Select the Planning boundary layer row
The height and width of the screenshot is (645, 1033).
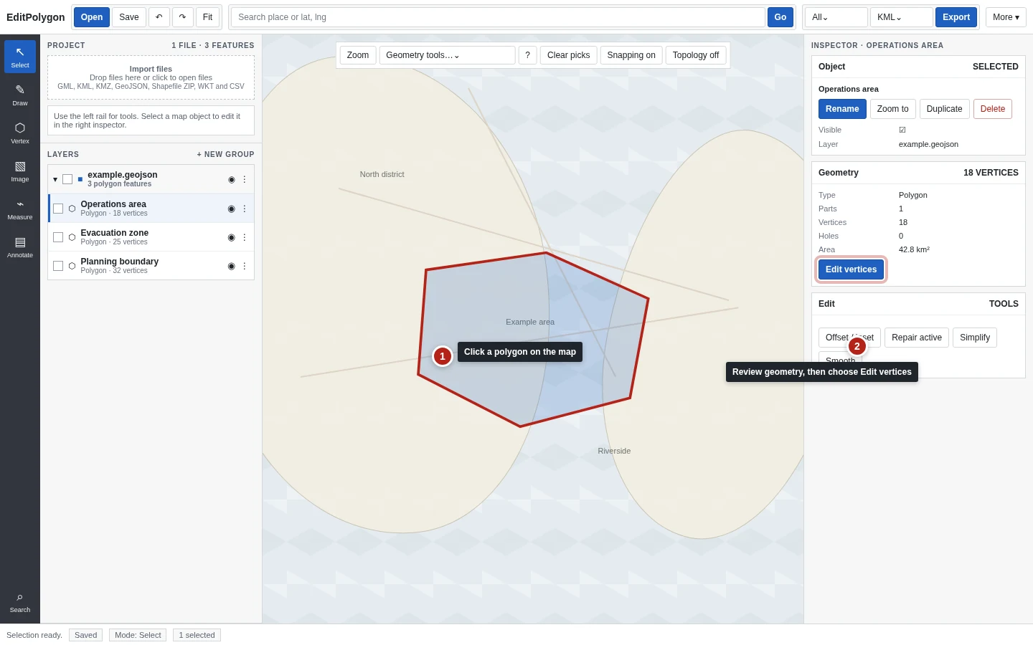tap(151, 266)
